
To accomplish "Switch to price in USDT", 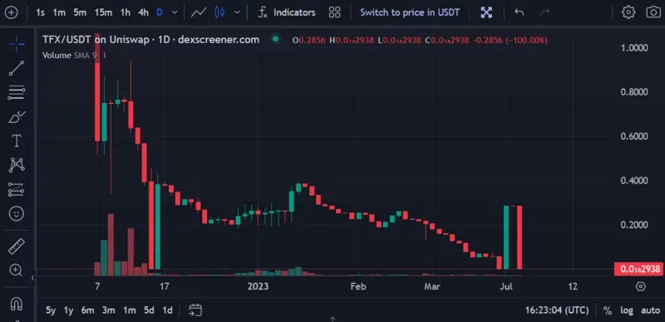I will pos(410,12).
